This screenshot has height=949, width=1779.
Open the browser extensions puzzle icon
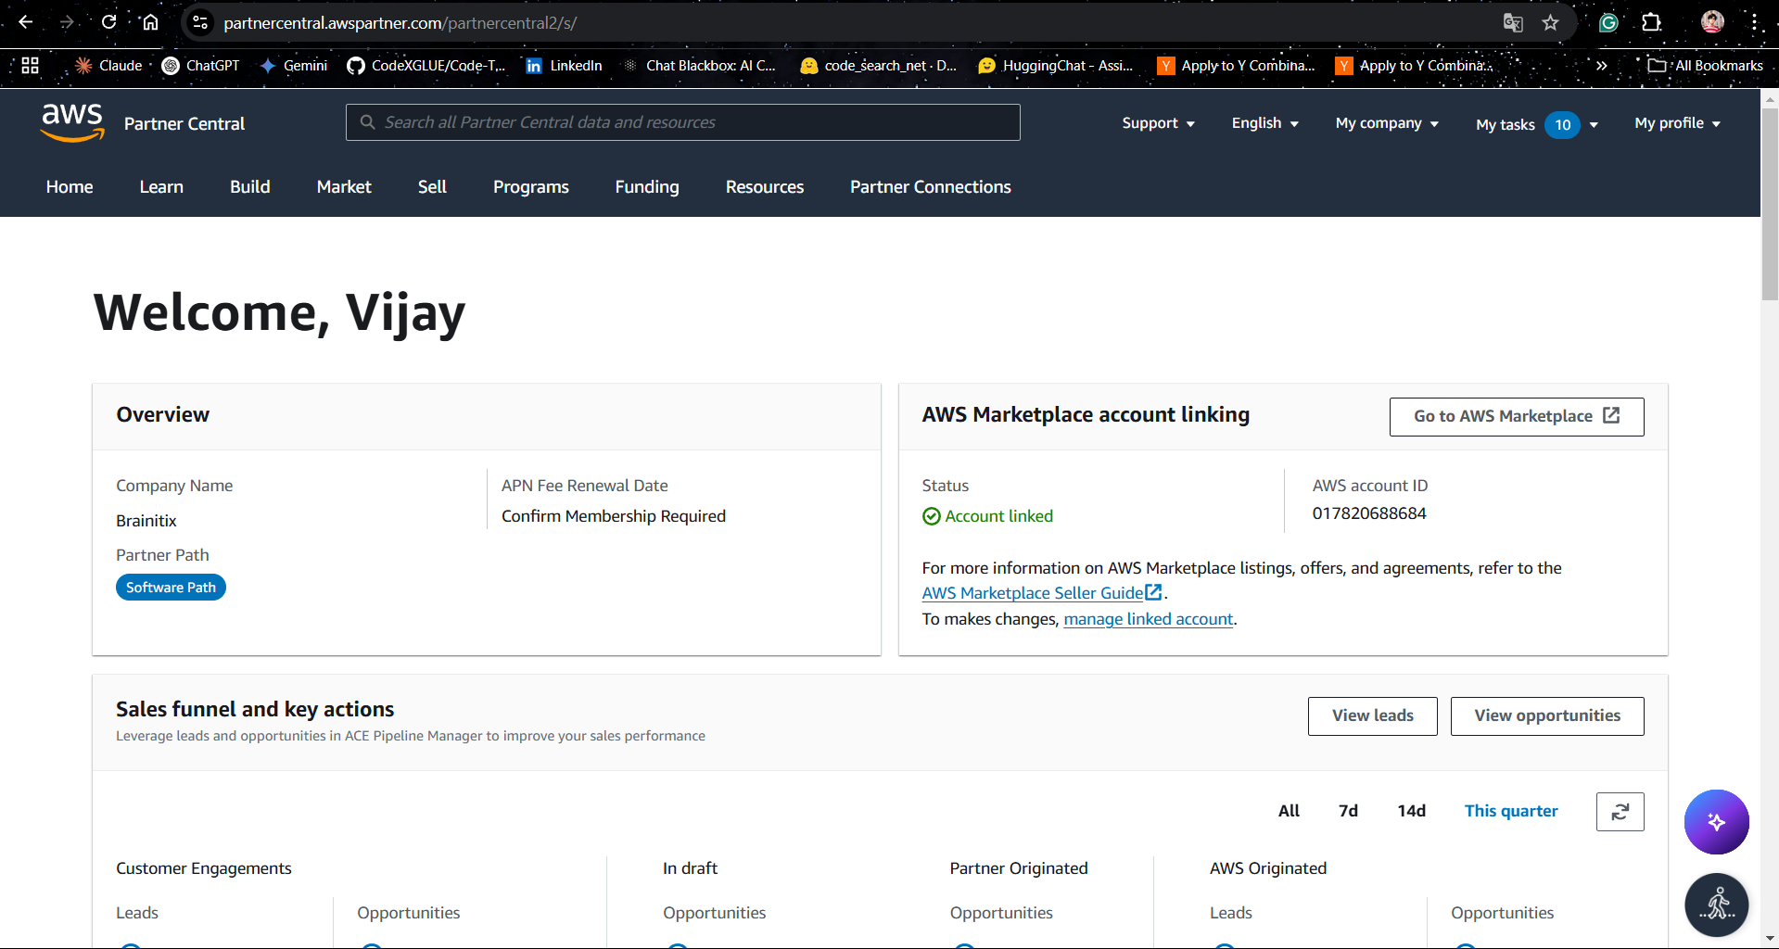1651,22
